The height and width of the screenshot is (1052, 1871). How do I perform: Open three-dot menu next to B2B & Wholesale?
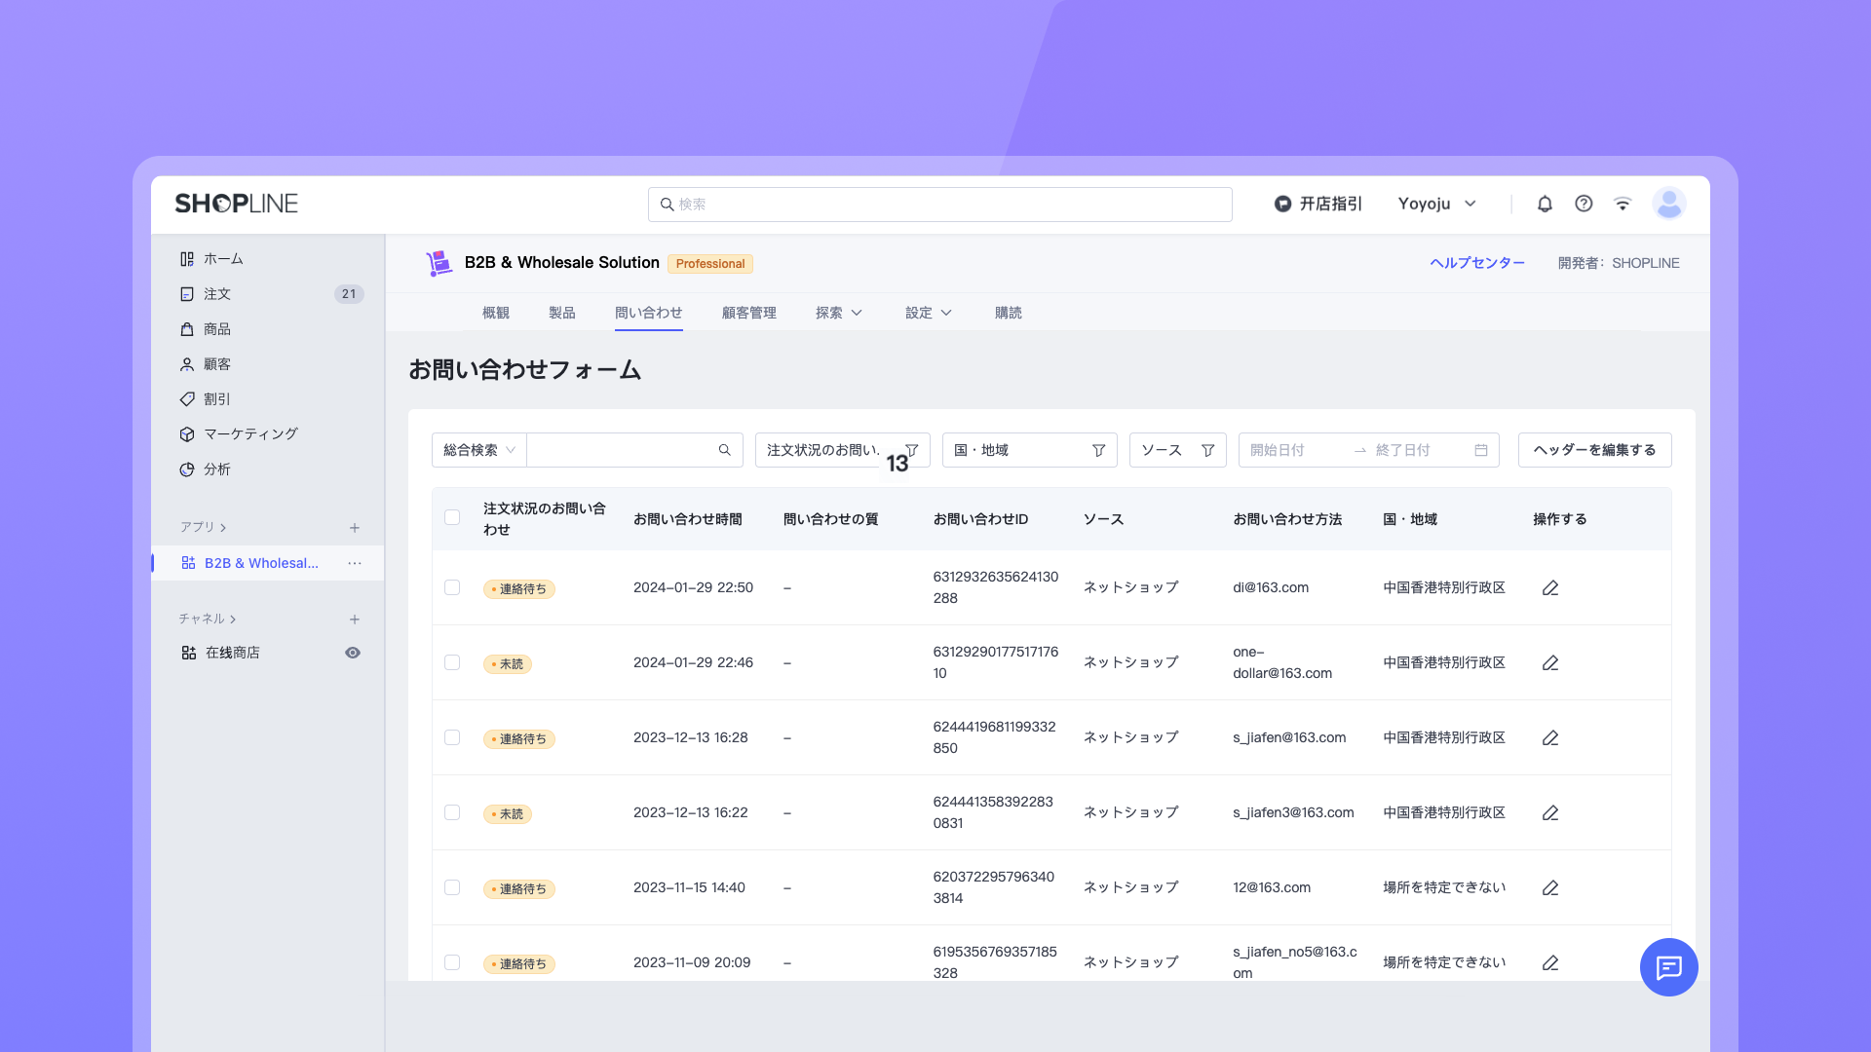(x=355, y=563)
